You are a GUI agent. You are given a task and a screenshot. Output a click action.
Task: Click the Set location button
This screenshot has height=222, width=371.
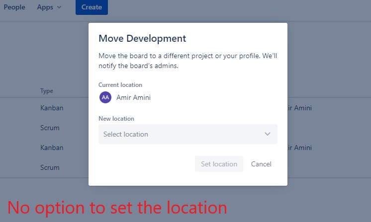point(219,164)
